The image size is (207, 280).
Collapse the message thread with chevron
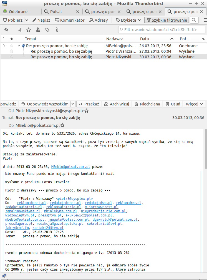tap(19, 46)
